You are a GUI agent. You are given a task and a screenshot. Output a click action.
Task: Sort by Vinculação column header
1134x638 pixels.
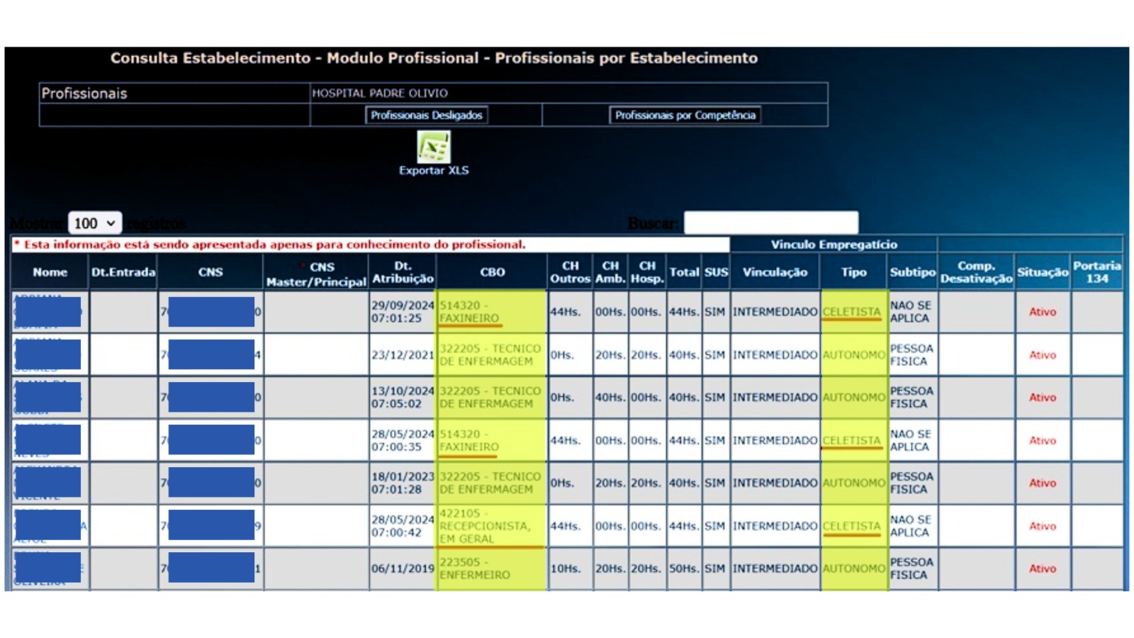tap(775, 272)
